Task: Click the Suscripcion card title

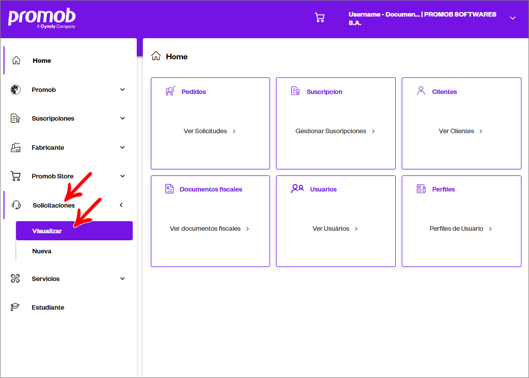Action: [324, 91]
